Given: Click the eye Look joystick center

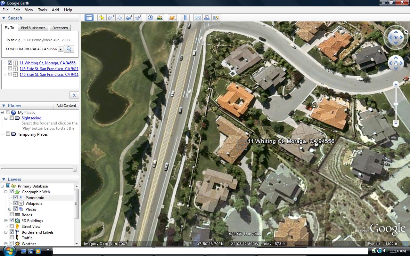Looking at the screenshot, I should coord(396,37).
